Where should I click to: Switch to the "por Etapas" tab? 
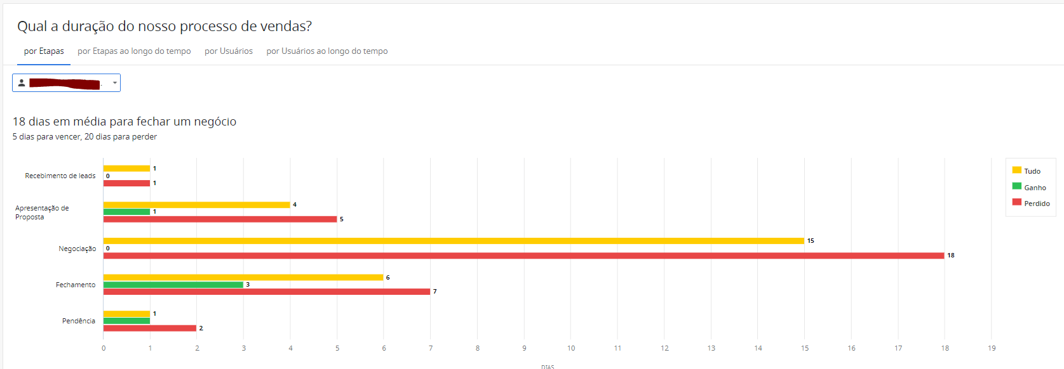point(44,51)
